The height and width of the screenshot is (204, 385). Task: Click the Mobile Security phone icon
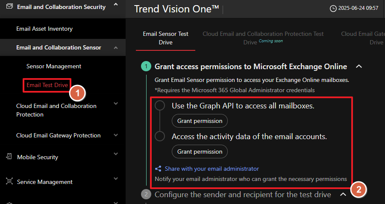9,157
